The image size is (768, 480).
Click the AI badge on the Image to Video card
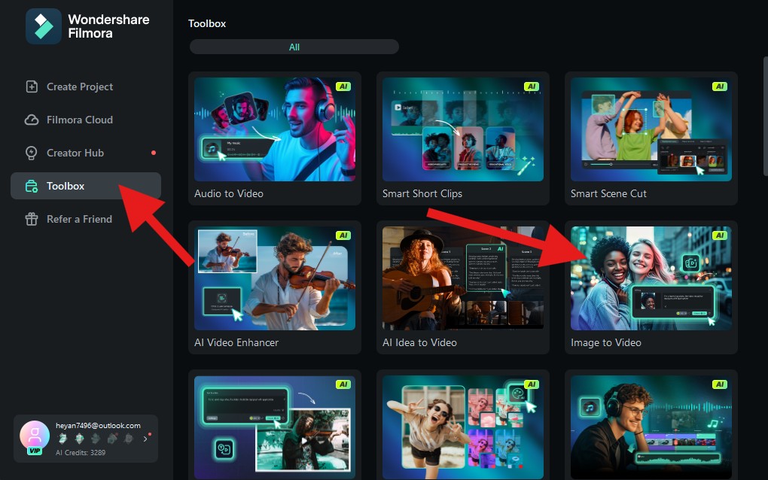pyautogui.click(x=720, y=235)
